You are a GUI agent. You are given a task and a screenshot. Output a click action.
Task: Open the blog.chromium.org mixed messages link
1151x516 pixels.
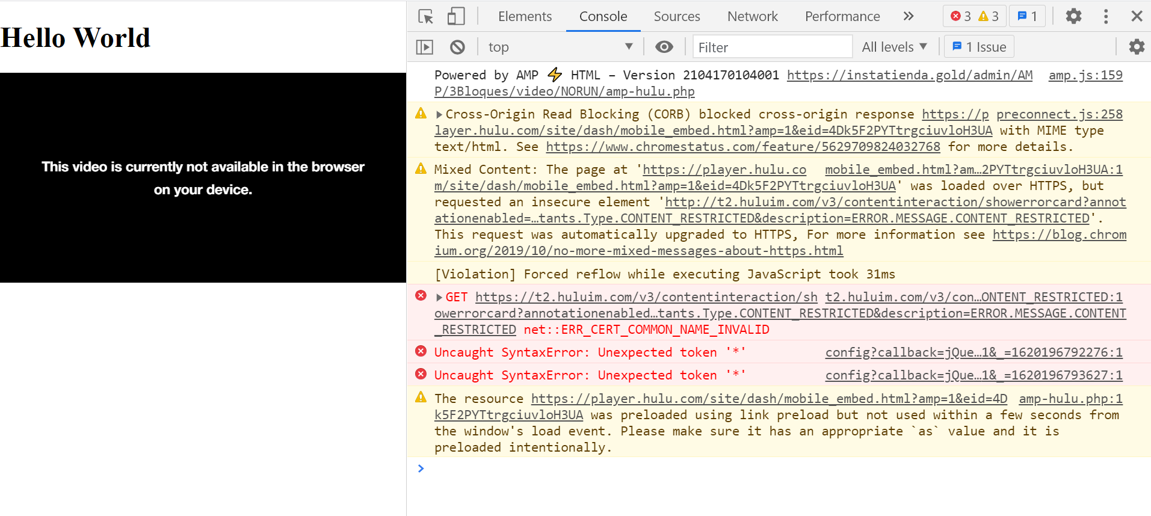(780, 242)
